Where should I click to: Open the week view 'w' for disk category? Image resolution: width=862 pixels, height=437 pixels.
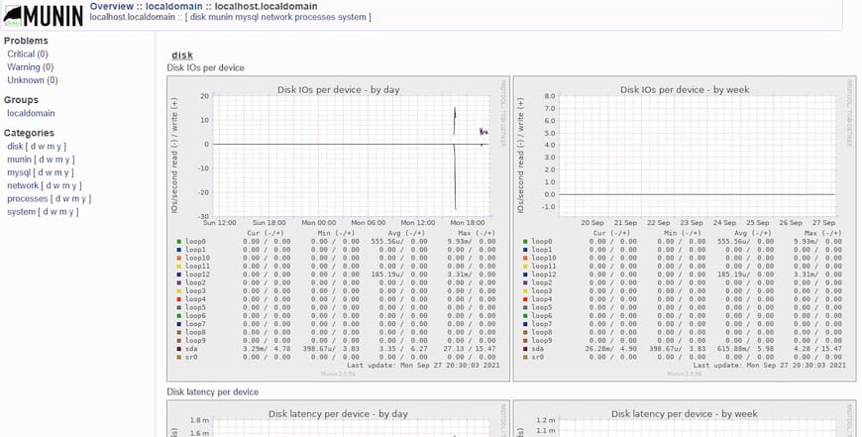point(42,147)
